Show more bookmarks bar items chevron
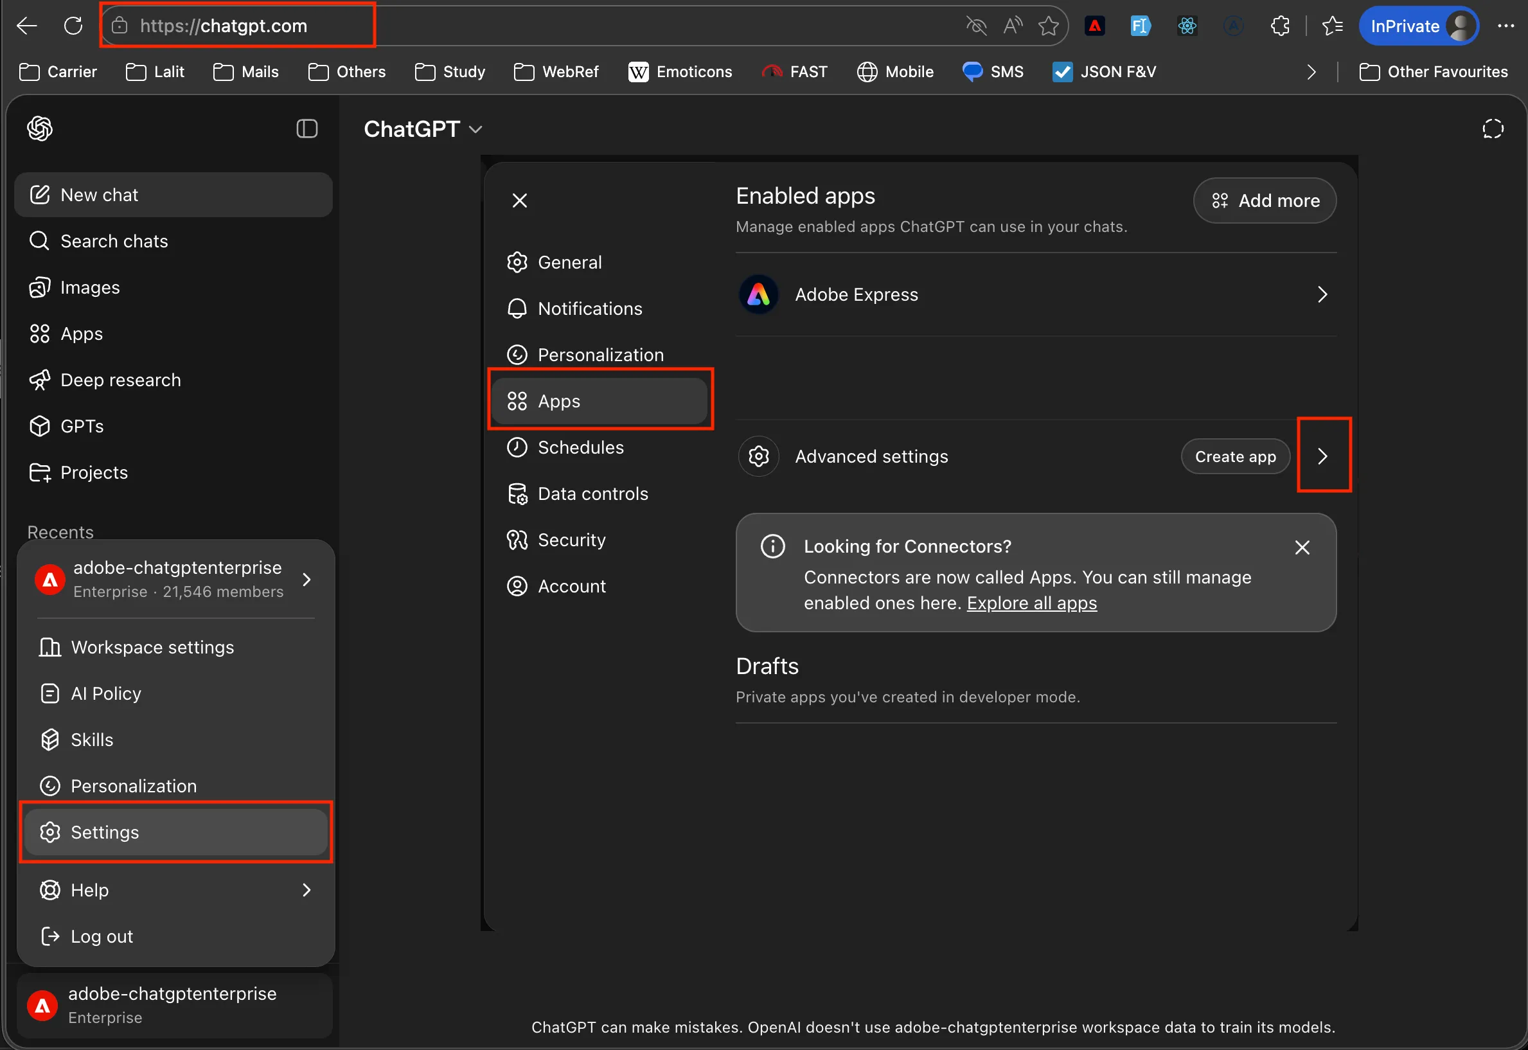This screenshot has width=1528, height=1050. pyautogui.click(x=1311, y=72)
